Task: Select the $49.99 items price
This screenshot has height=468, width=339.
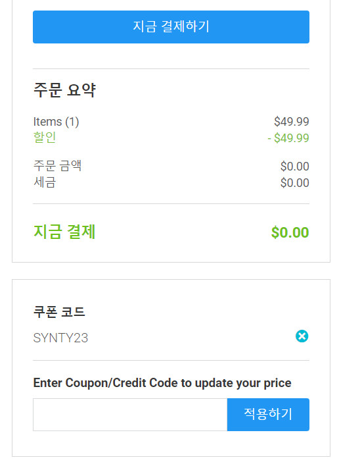Action: pyautogui.click(x=292, y=122)
